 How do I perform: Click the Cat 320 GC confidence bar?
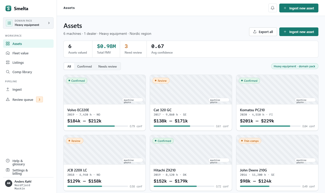coord(184,126)
